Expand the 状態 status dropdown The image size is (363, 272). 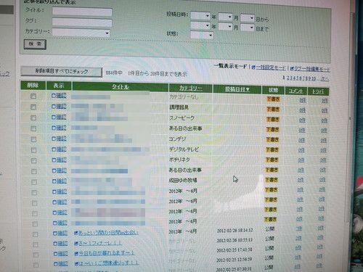(202, 36)
